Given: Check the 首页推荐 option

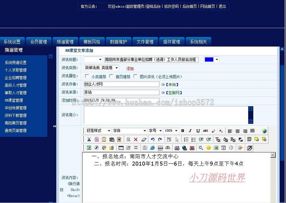Looking at the screenshot, I should 110,76.
